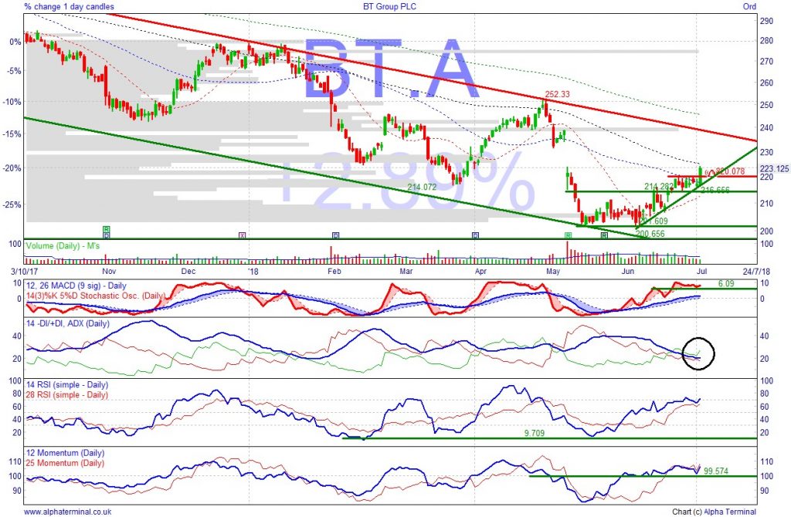
Task: Click the '18 year label on time axis
Action: click(253, 272)
